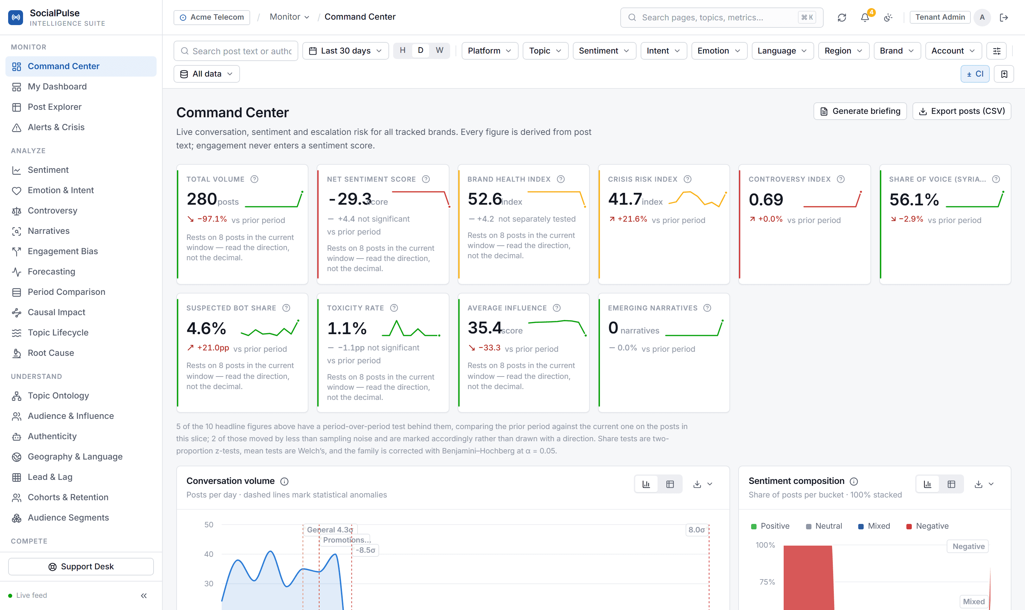Open Total Volume help tooltip icon

click(255, 179)
